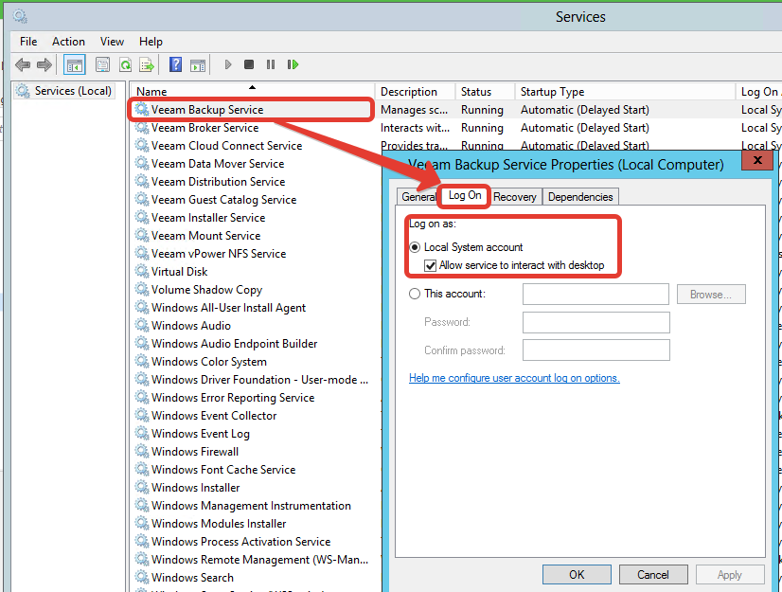Open the View menu
The width and height of the screenshot is (782, 592).
112,42
